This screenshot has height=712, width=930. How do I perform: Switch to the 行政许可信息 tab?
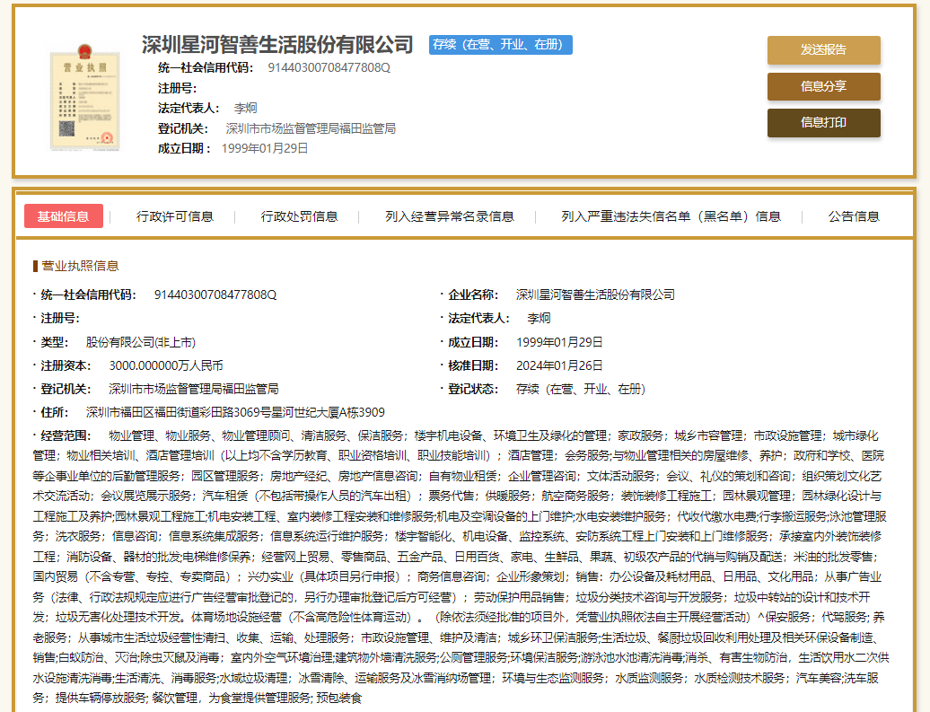tap(175, 216)
